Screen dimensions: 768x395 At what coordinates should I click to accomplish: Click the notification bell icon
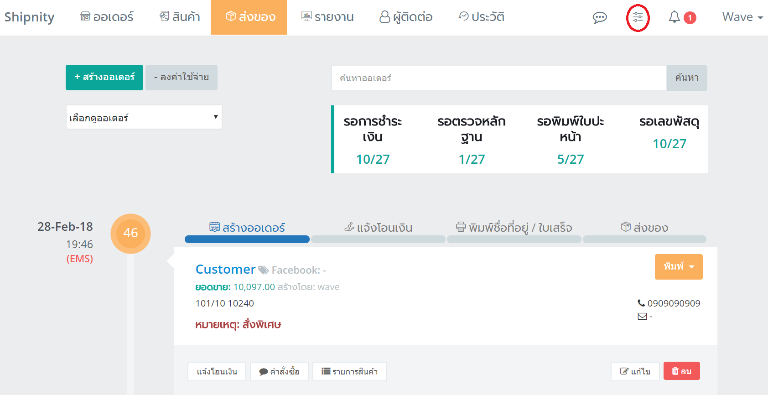click(674, 17)
